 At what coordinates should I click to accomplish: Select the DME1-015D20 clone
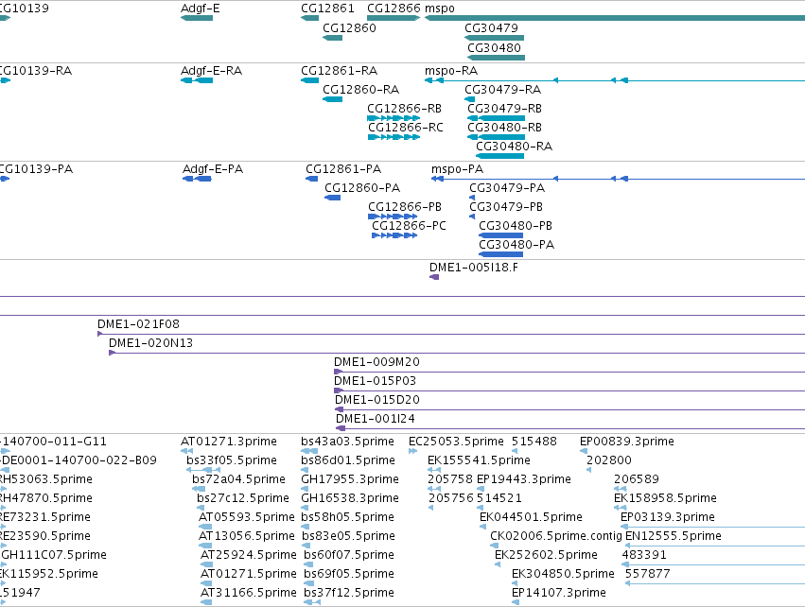pos(569,410)
